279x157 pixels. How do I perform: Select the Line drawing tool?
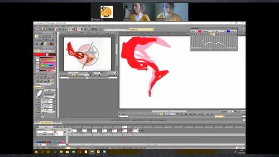(x=40, y=36)
